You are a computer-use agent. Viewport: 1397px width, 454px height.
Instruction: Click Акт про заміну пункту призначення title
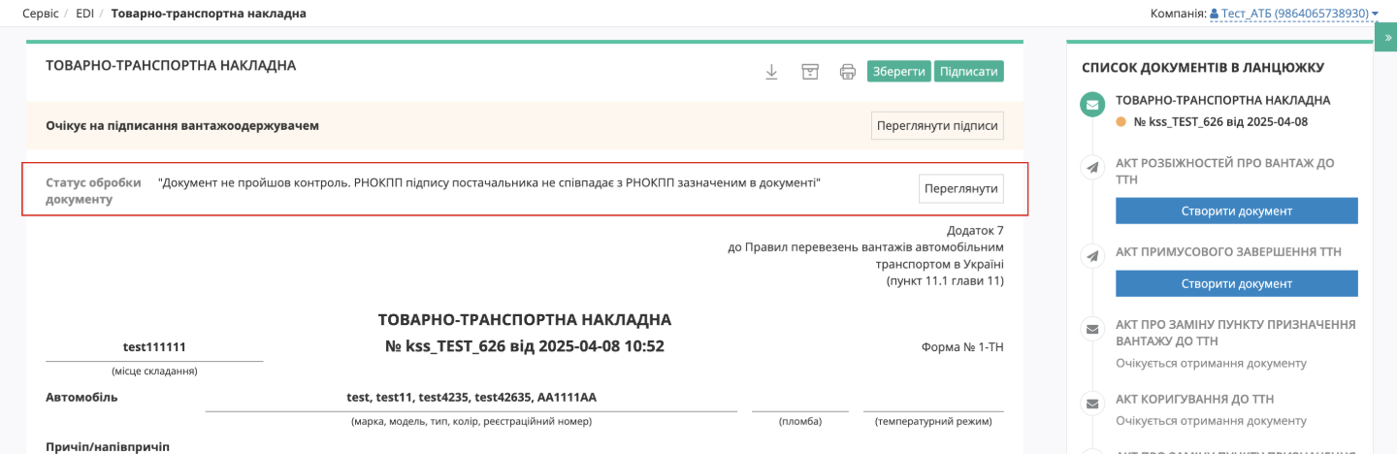point(1235,333)
